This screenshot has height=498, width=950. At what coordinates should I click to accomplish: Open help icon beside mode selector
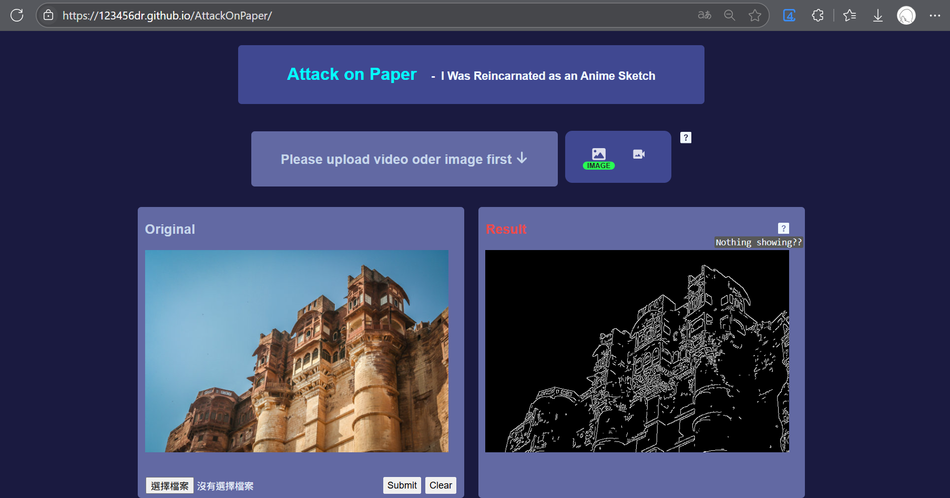(686, 138)
